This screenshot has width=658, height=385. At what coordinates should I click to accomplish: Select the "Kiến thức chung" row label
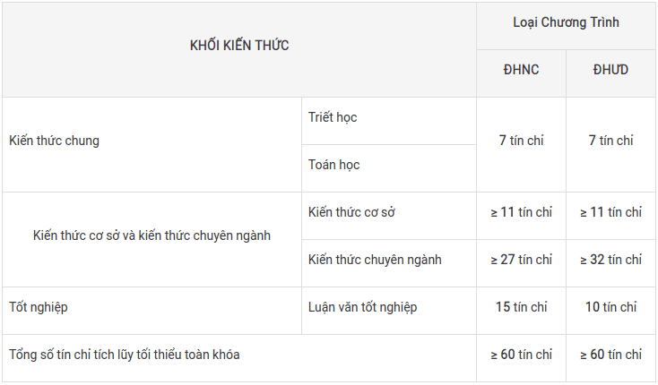(55, 141)
